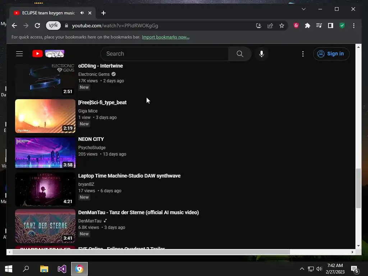Visit the Electronic Gems channel
The height and width of the screenshot is (276, 368).
[x=94, y=74]
